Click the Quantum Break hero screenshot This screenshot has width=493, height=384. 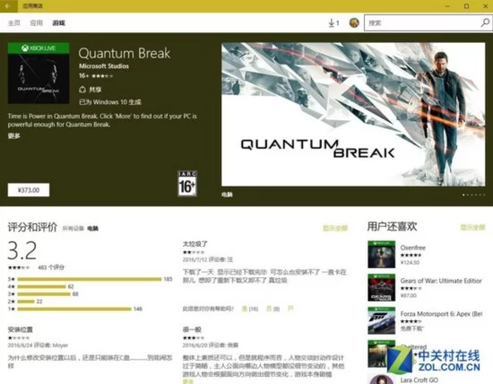coord(353,115)
